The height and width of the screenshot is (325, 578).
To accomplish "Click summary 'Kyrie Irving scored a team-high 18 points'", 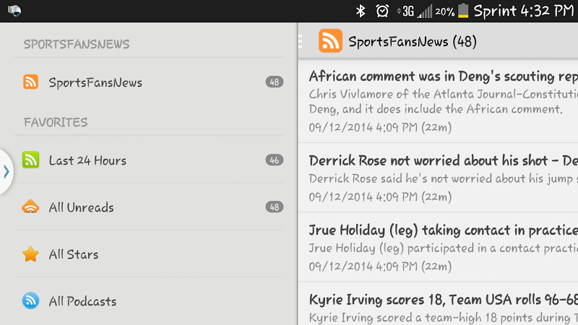I will pos(444,317).
